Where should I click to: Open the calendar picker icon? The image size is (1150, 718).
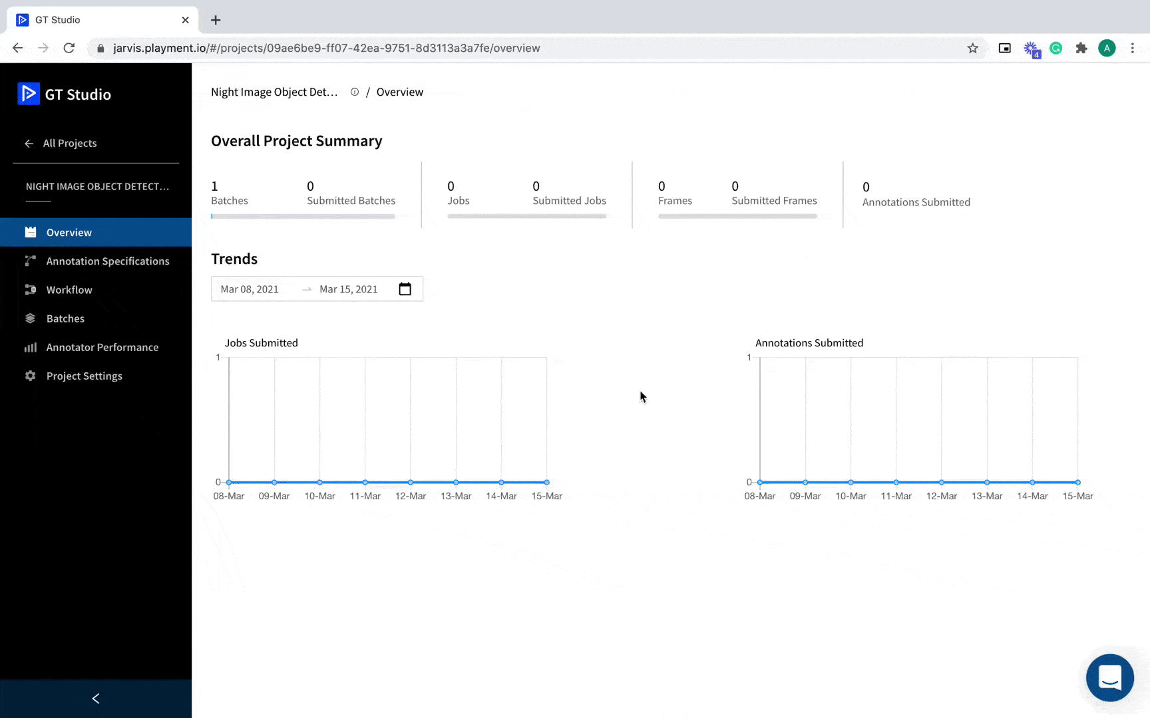pyautogui.click(x=405, y=289)
